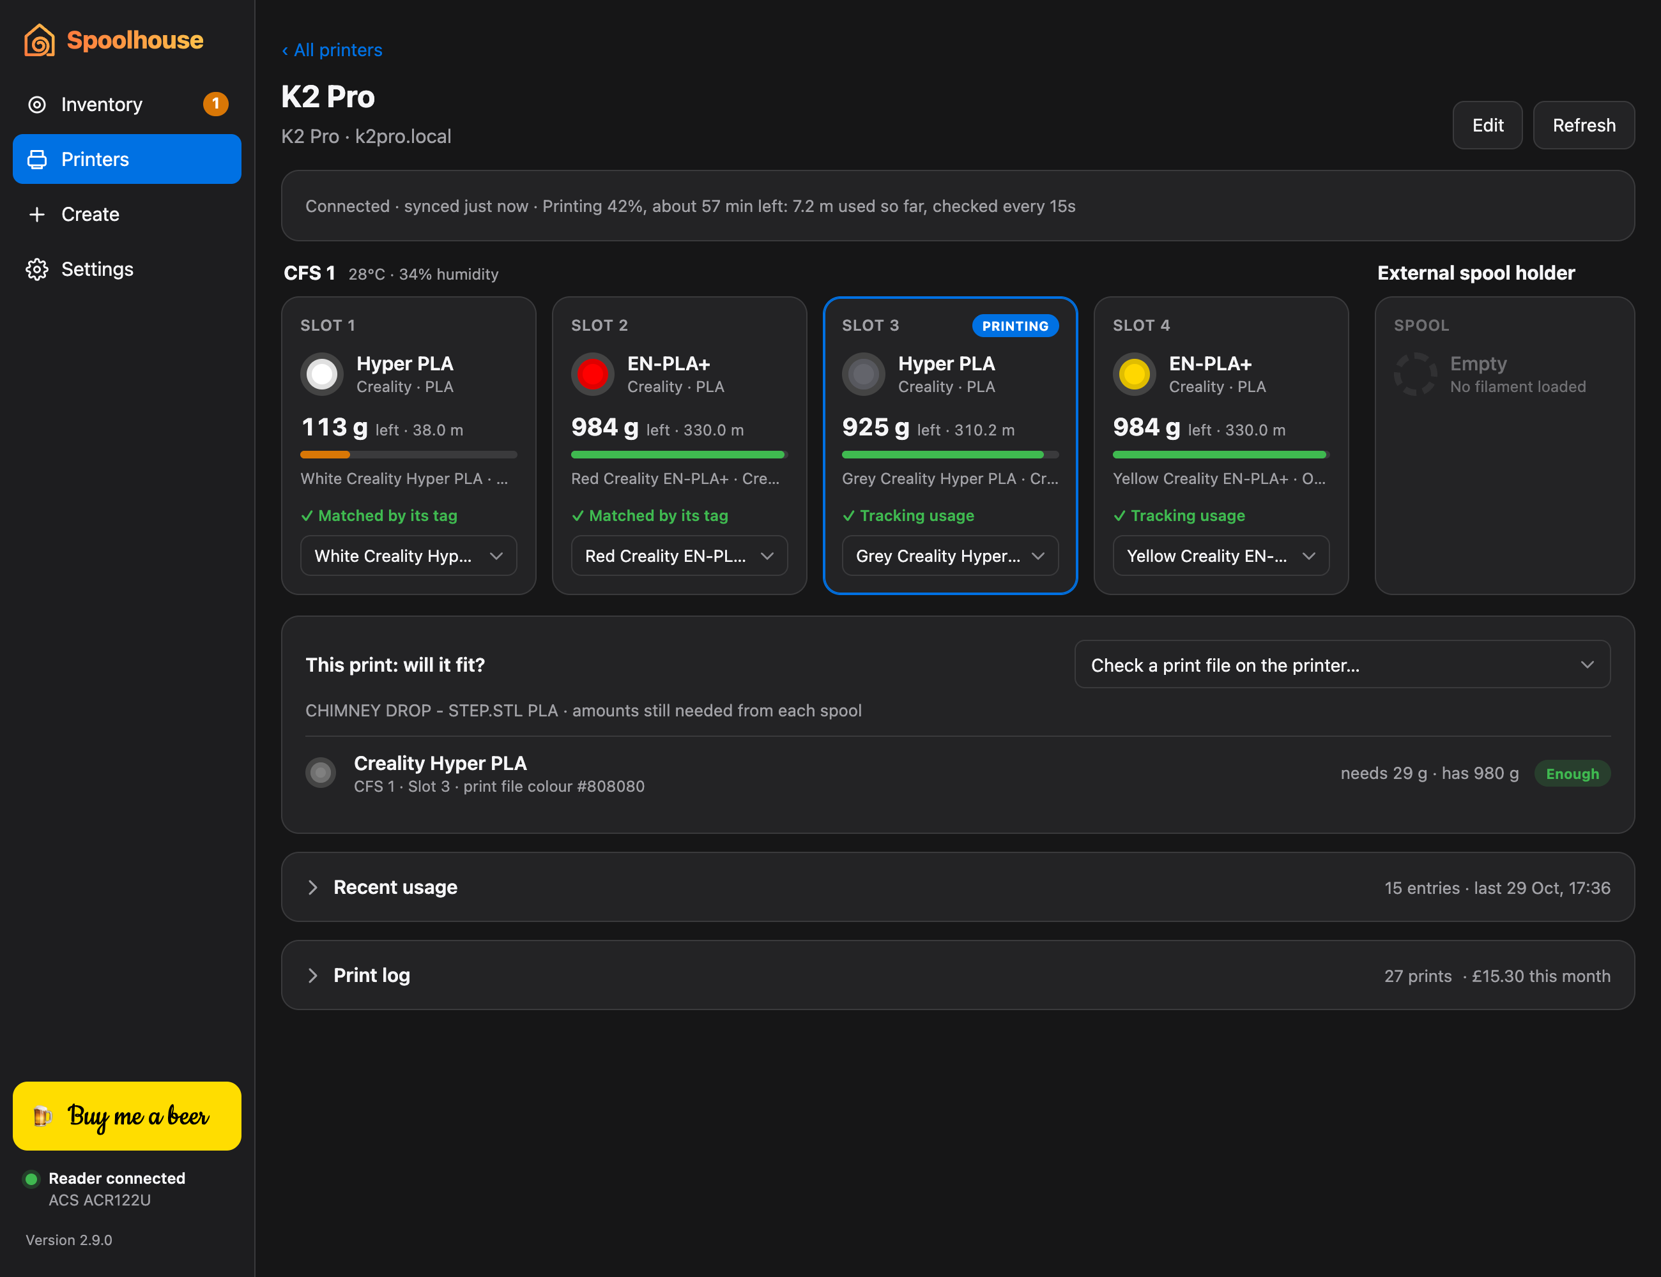
Task: Click the Version 2.9.0 label
Action: pos(69,1240)
